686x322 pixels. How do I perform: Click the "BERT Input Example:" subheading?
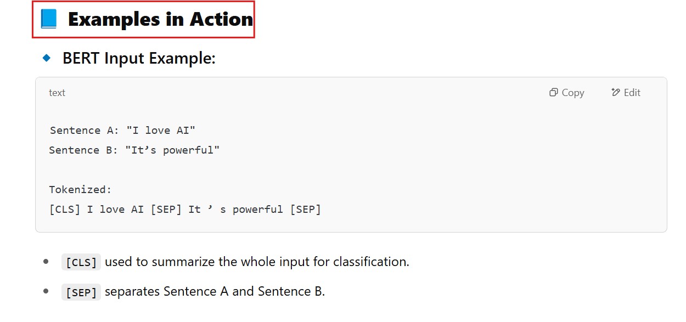click(x=139, y=58)
